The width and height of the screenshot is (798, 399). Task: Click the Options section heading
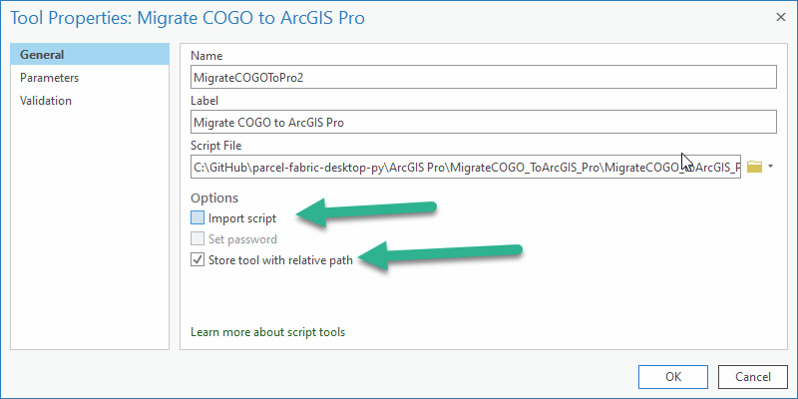pyautogui.click(x=214, y=198)
